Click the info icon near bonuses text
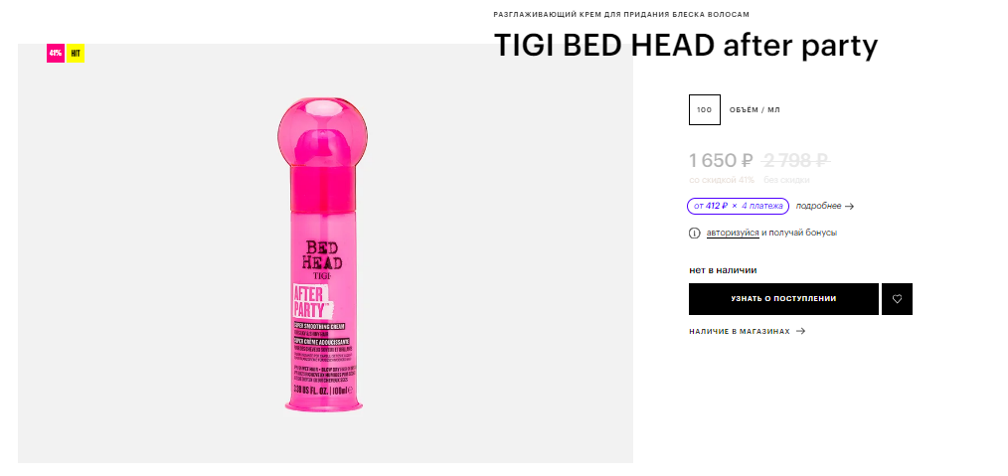1008x476 pixels. pyautogui.click(x=694, y=234)
